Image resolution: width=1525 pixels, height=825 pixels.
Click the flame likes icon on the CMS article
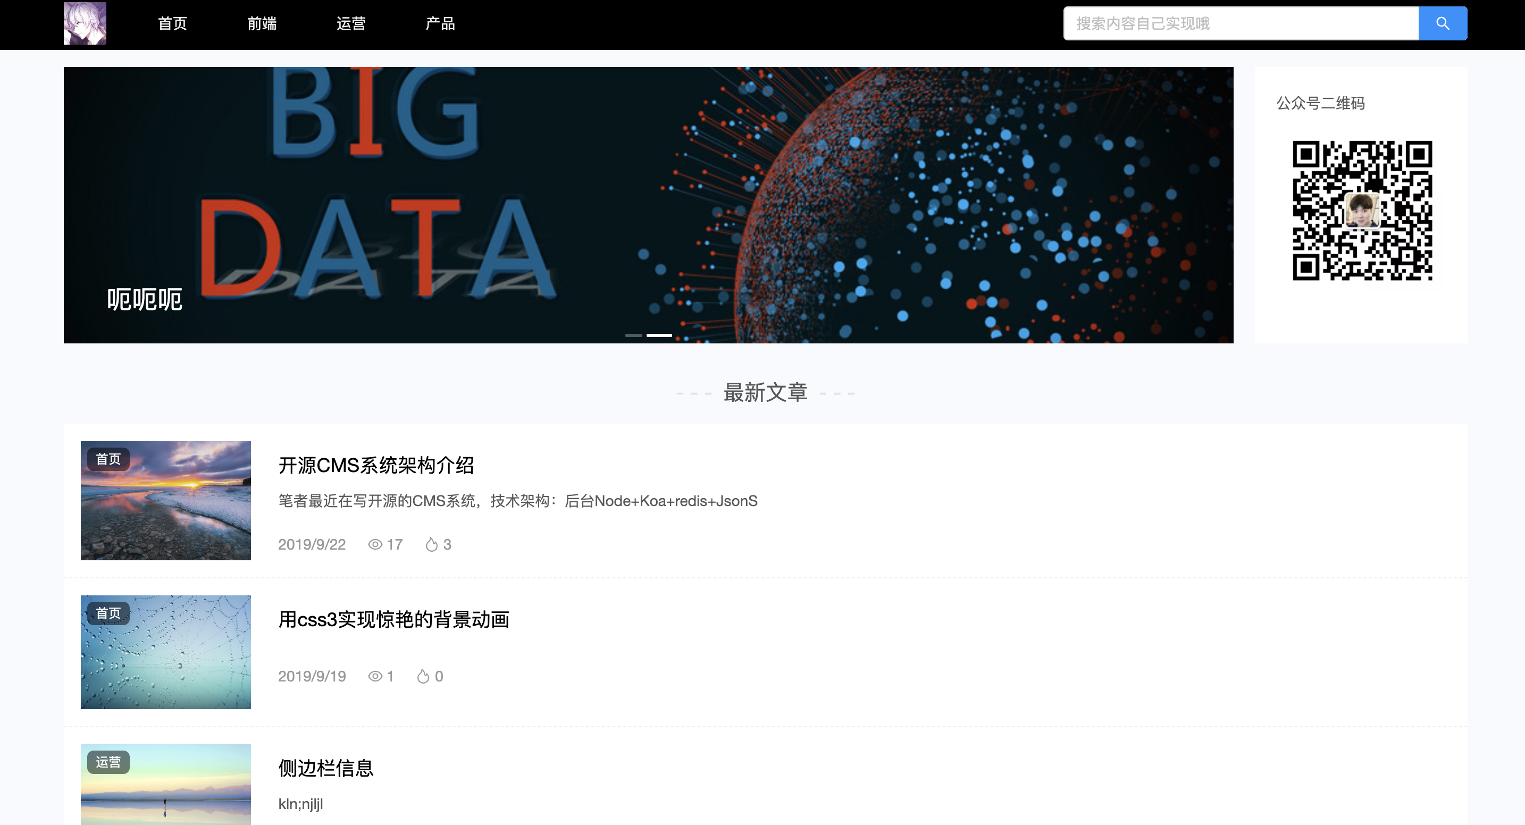[432, 544]
